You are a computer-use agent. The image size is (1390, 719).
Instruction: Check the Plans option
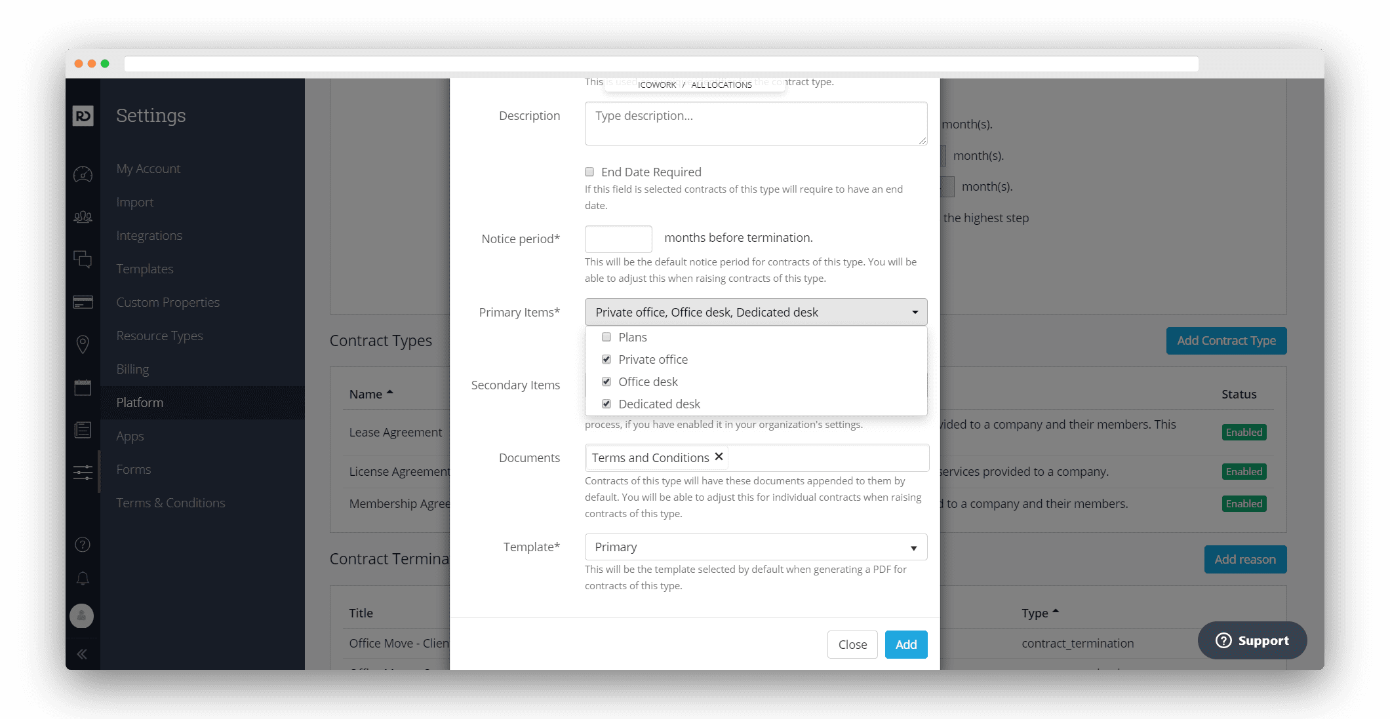(x=606, y=337)
